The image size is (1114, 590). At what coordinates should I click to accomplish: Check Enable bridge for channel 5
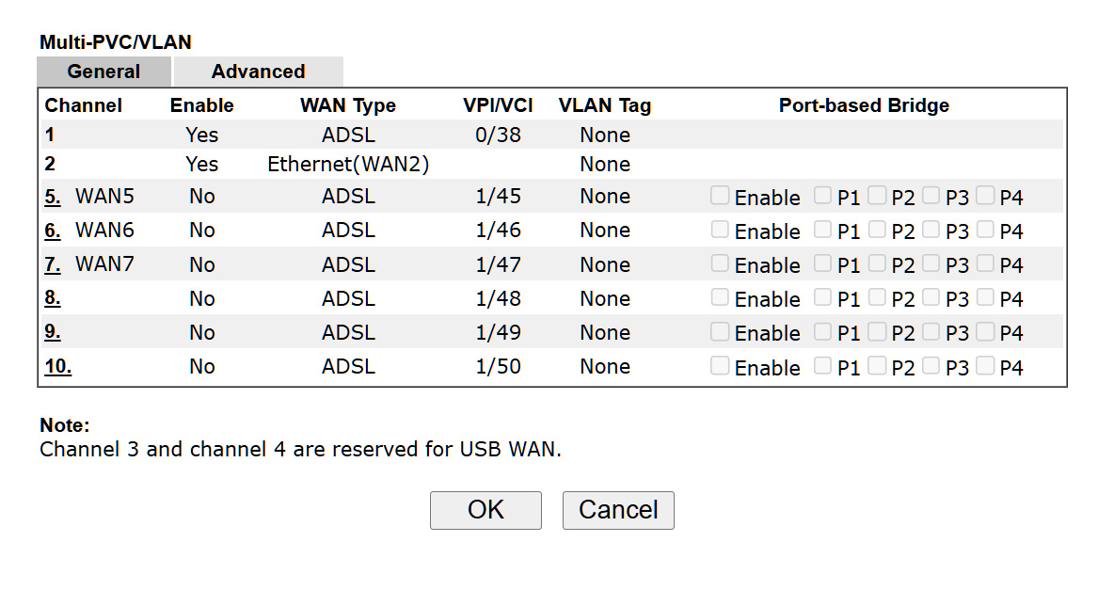[720, 196]
